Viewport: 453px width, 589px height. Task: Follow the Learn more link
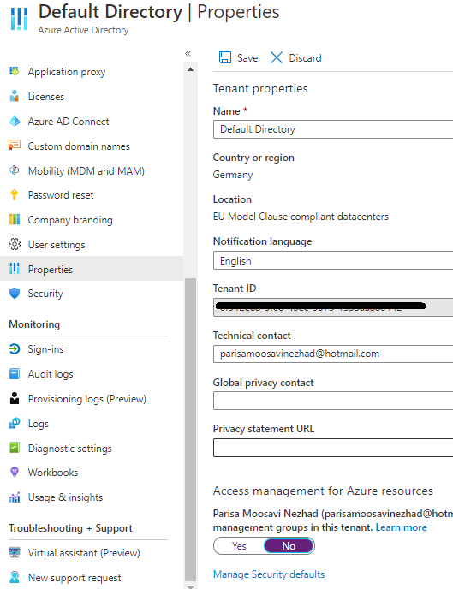tap(401, 527)
